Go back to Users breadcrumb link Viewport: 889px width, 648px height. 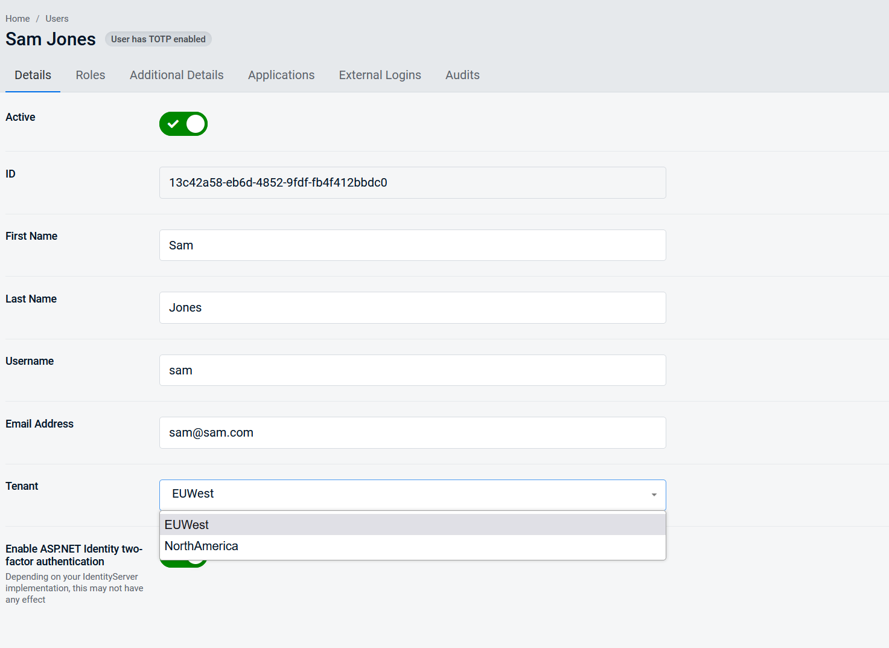(x=57, y=19)
